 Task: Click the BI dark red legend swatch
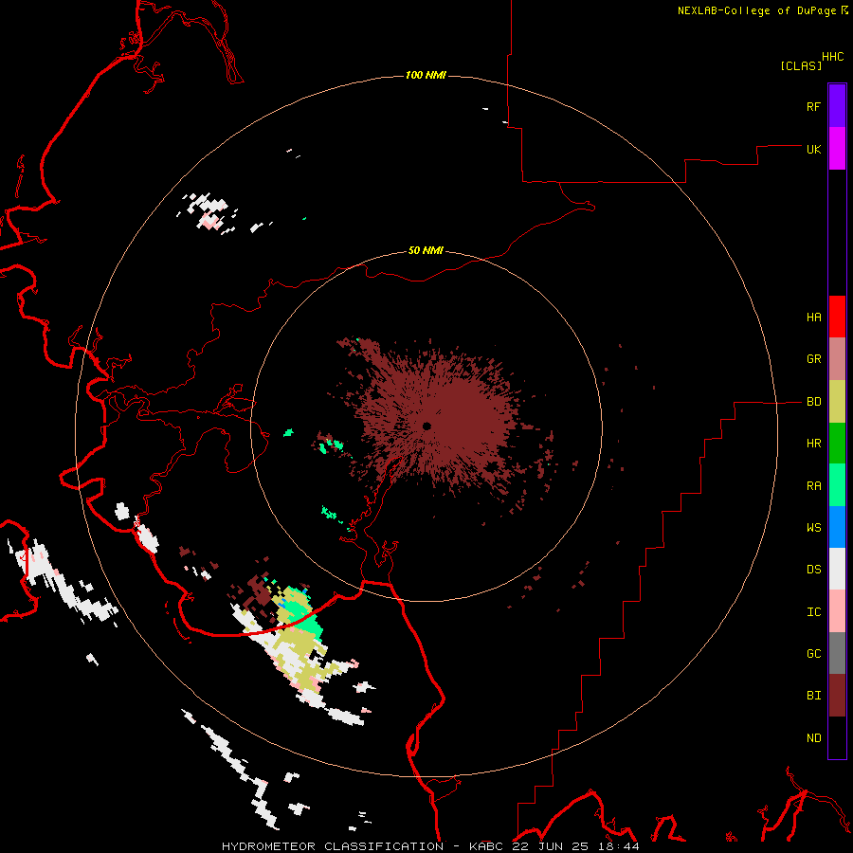[x=837, y=696]
